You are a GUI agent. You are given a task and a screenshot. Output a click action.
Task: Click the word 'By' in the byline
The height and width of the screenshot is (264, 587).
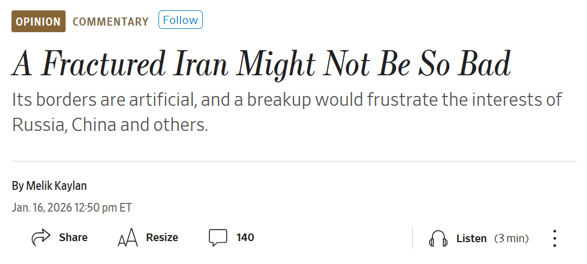(x=17, y=186)
